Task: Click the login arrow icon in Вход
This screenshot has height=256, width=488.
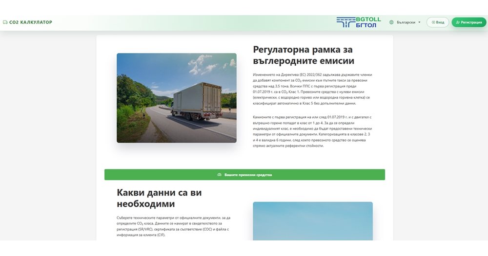Action: (433, 22)
